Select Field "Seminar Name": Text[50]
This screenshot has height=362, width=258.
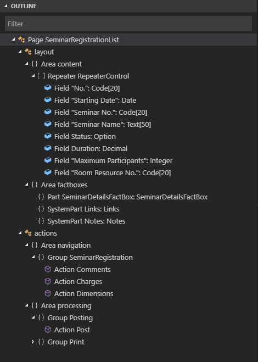click(103, 124)
